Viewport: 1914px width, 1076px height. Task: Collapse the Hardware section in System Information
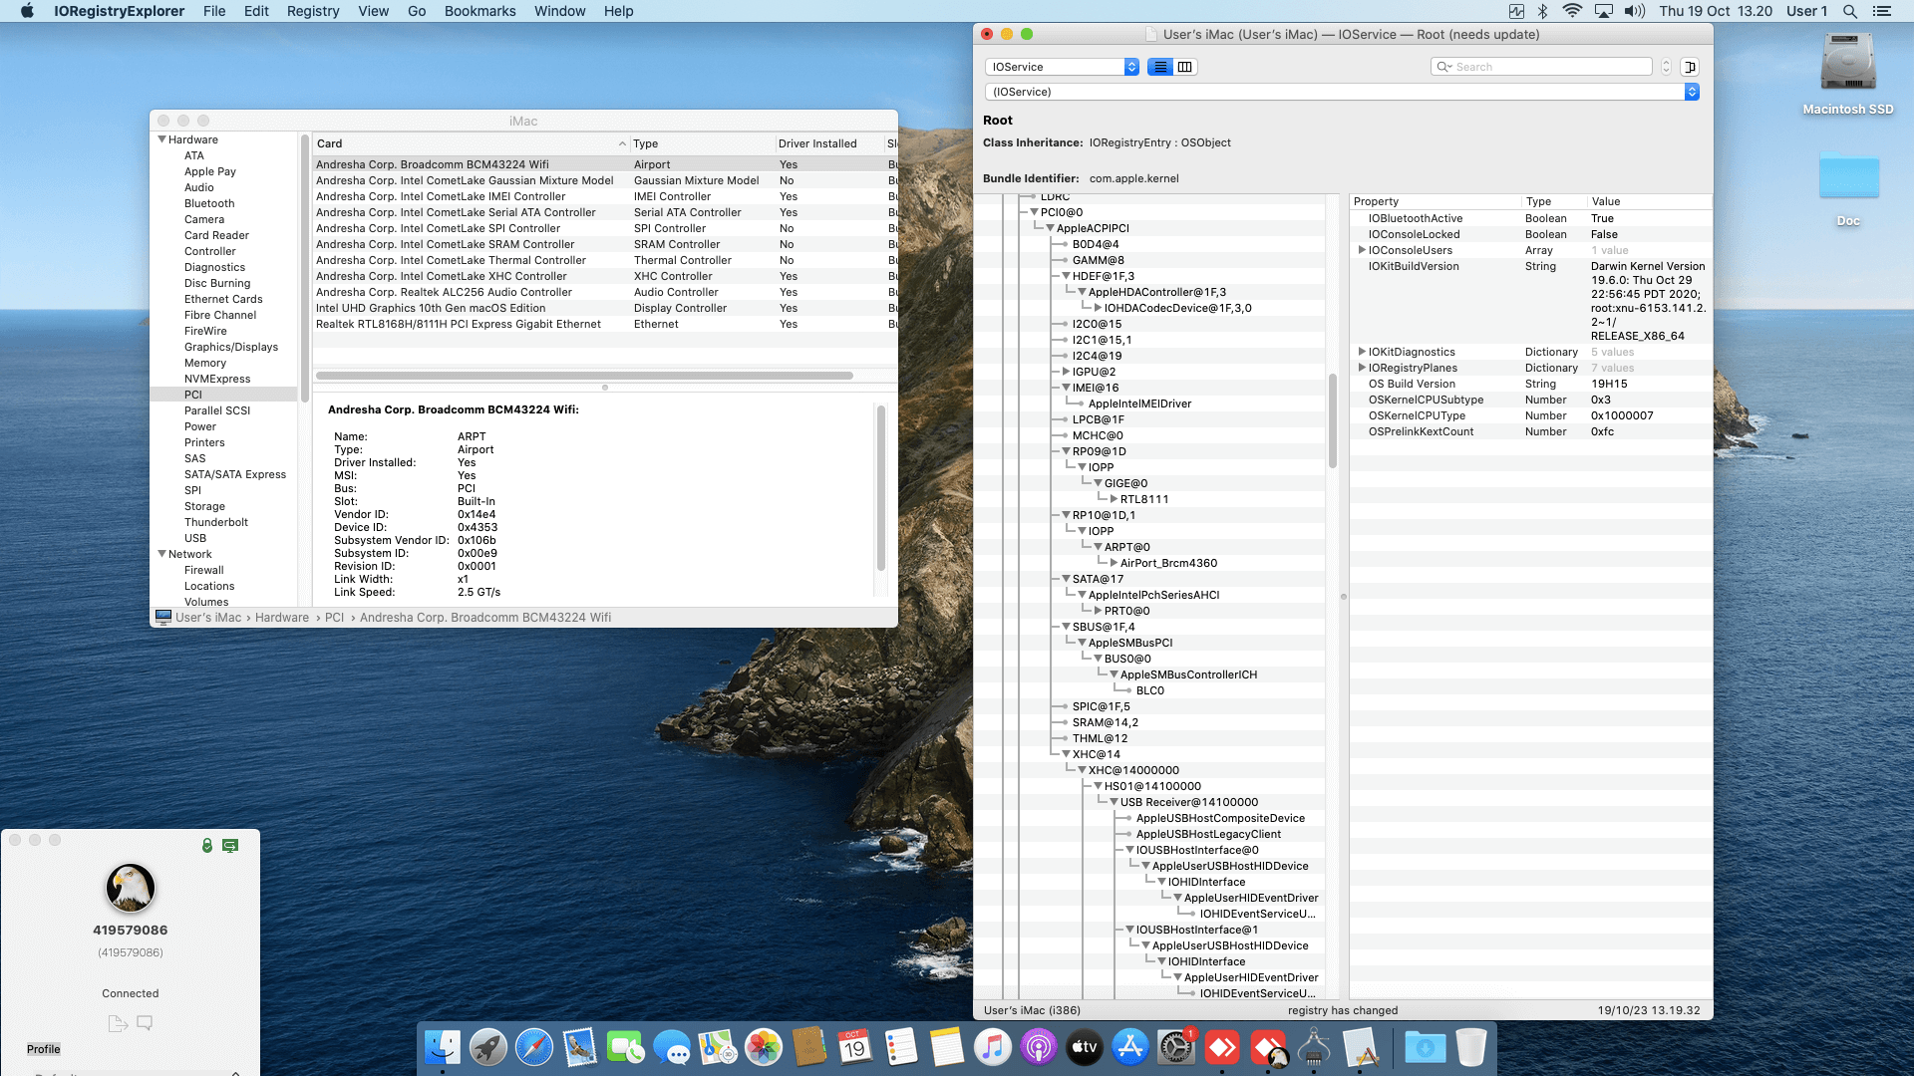click(161, 139)
